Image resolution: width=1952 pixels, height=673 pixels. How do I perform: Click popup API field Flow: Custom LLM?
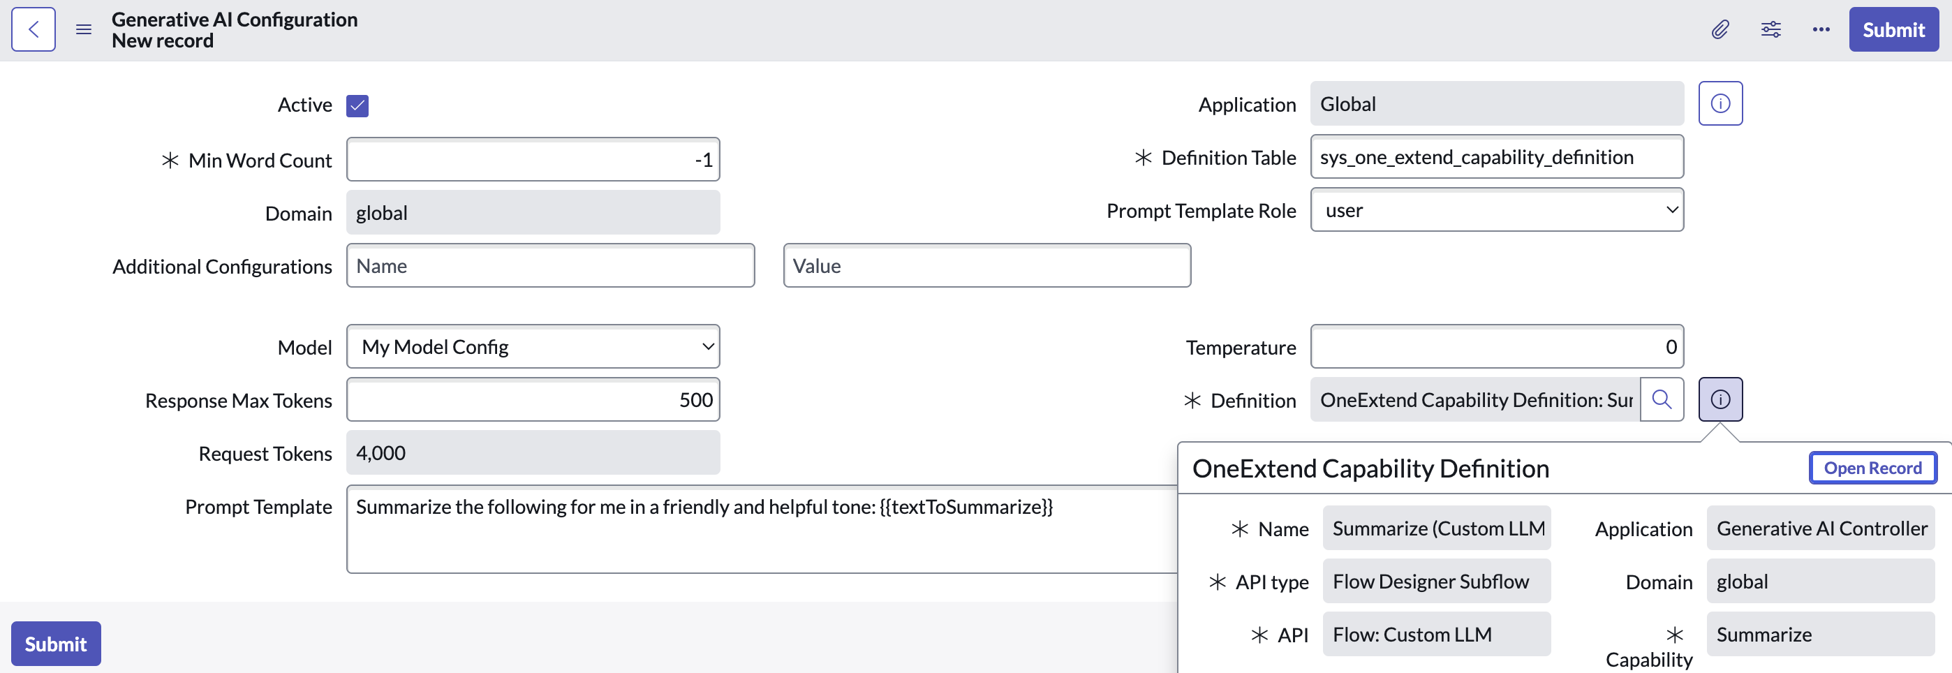tap(1437, 634)
